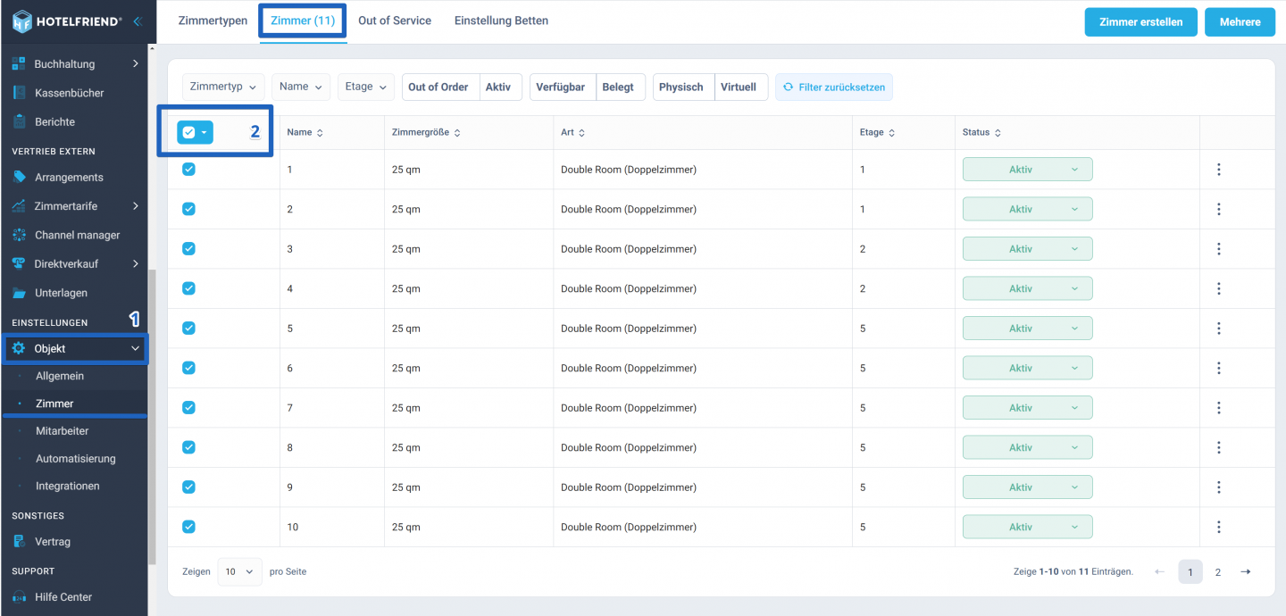
Task: Open Unterlagen folder icon
Action: tap(19, 293)
